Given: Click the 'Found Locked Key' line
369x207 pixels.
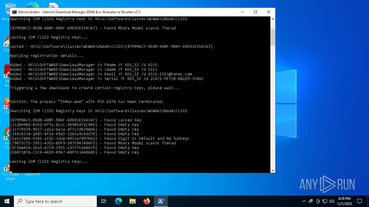Looking at the screenshot, I should [x=76, y=120].
